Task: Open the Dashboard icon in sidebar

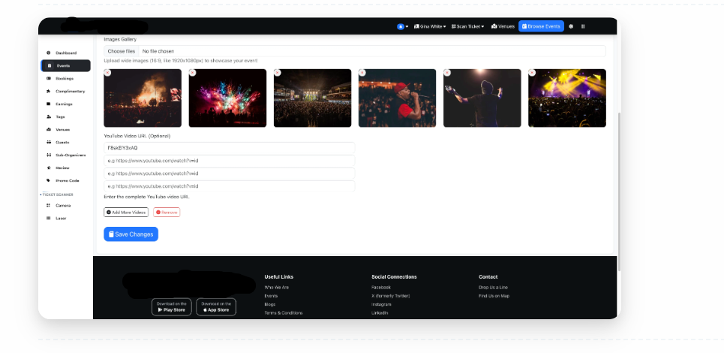Action: 49,53
